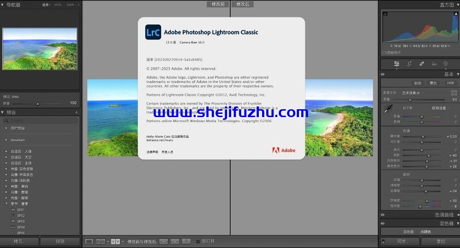Click the 自动 auto tone button
460x248 pixels.
pos(418,83)
